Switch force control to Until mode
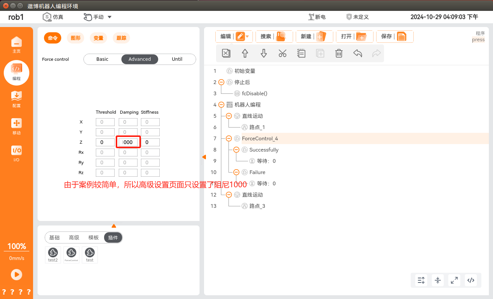The height and width of the screenshot is (299, 493). pyautogui.click(x=177, y=59)
